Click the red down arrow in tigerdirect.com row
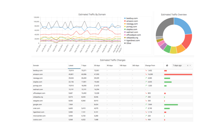The image size is (224, 124). [146, 112]
